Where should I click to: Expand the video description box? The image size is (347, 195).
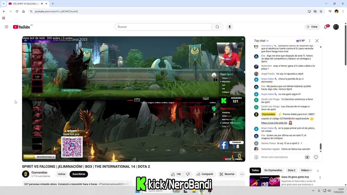pos(77,184)
